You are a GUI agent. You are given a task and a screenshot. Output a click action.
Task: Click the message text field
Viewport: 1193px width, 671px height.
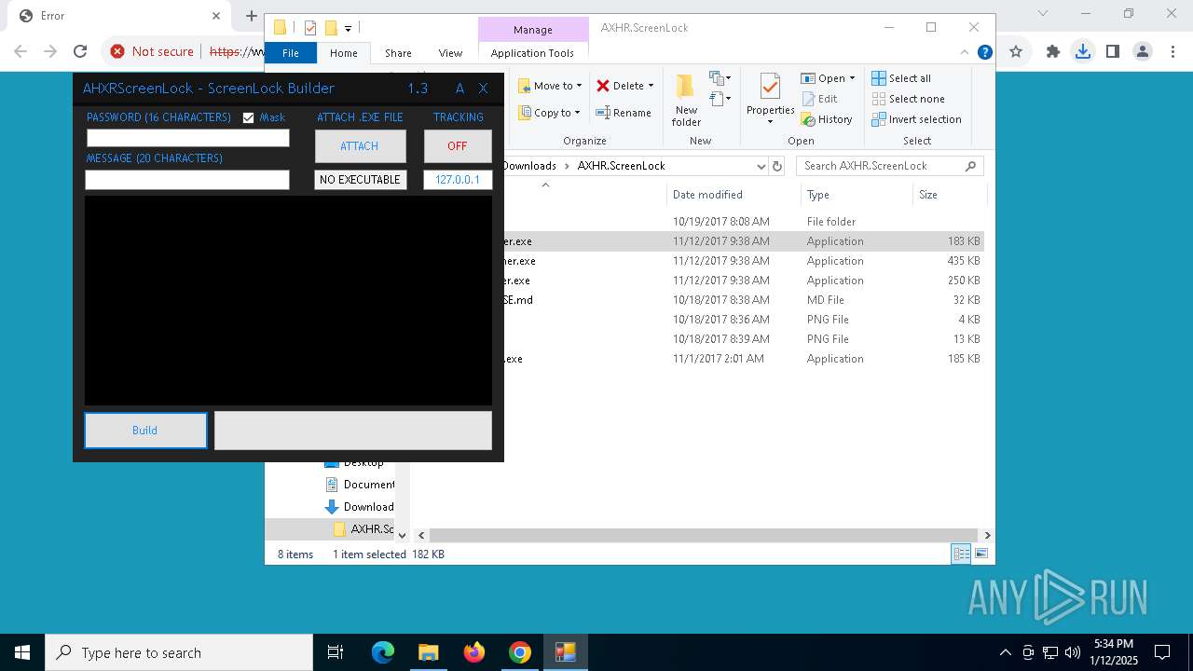click(x=187, y=180)
